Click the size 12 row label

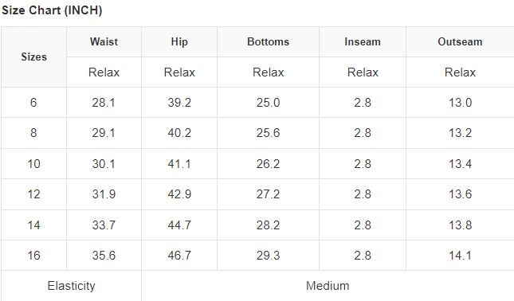[33, 194]
